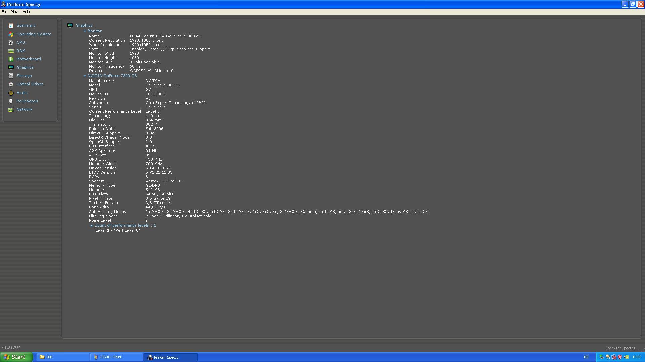Collapse the Count of performance levels node
The image size is (645, 362).
pos(91,225)
